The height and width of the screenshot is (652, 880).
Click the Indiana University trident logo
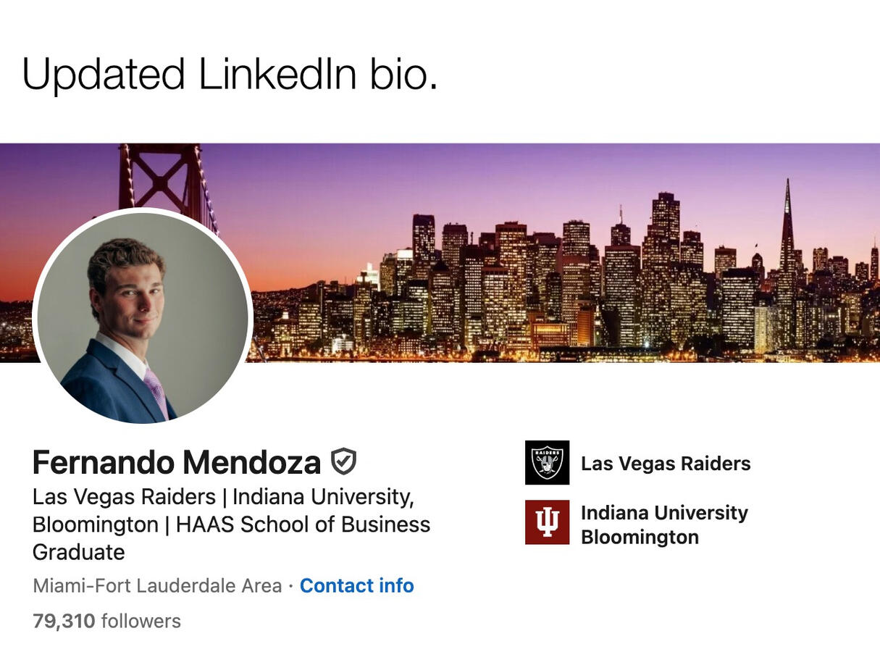tap(547, 522)
